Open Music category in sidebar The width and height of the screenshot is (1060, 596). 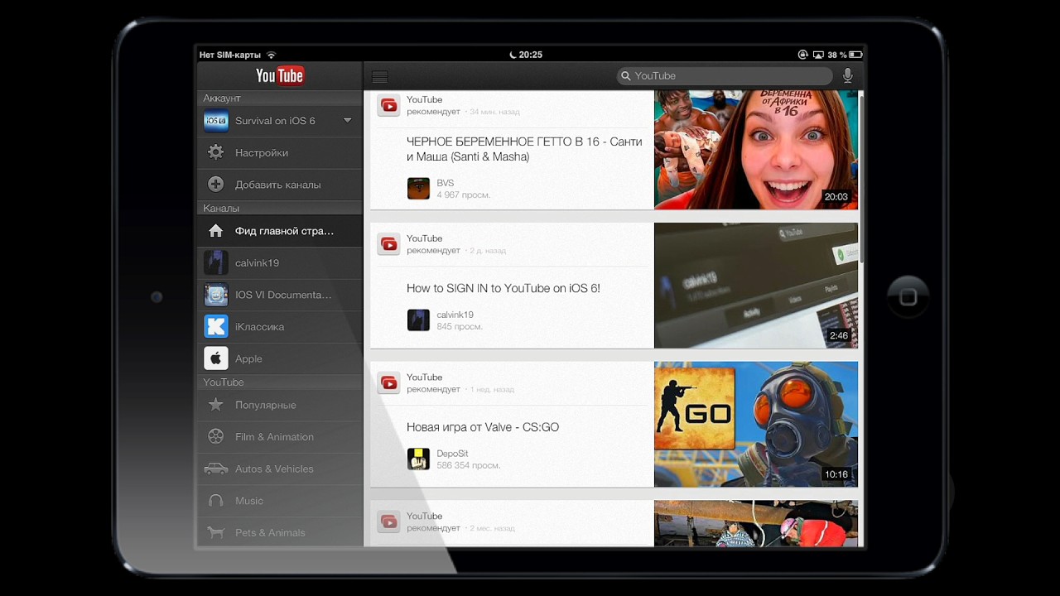coord(280,501)
